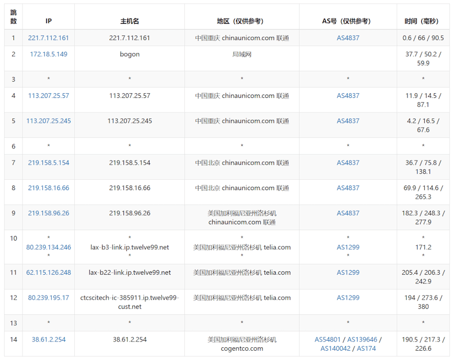The width and height of the screenshot is (452, 360).
Task: Click AS1299 link in hop 11 row
Action: tap(348, 272)
